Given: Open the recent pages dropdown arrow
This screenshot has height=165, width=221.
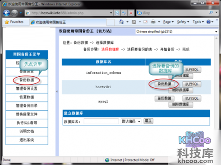Looking at the screenshot, I should (21, 13).
